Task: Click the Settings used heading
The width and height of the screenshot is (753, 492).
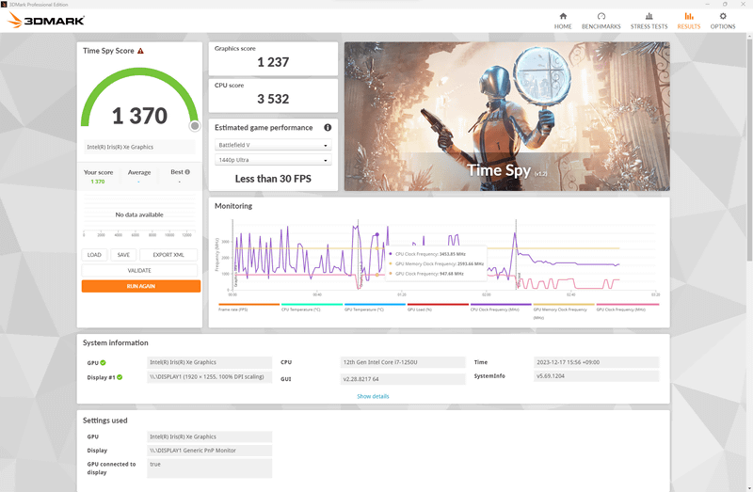Action: point(104,421)
